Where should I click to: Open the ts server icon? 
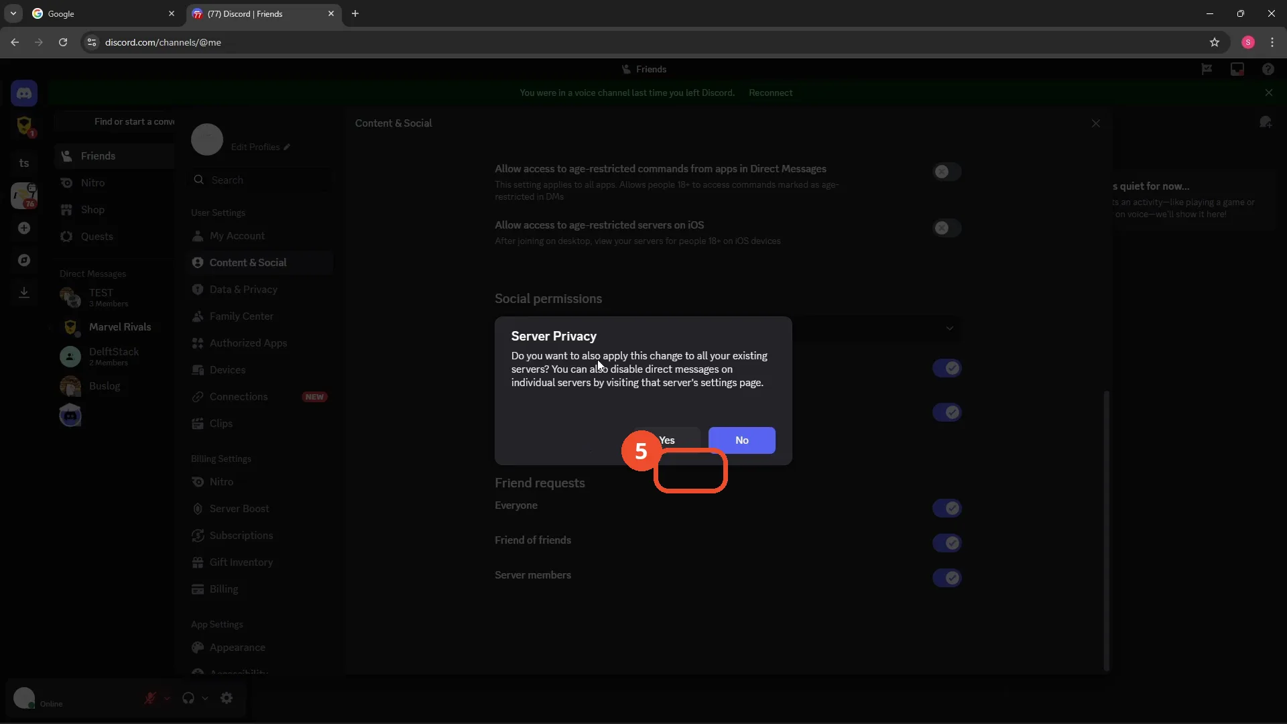(24, 163)
